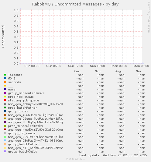This screenshot has height=162, width=151.
Task: Click the Mon 06:00 x-axis label
Action: pos(141,66)
